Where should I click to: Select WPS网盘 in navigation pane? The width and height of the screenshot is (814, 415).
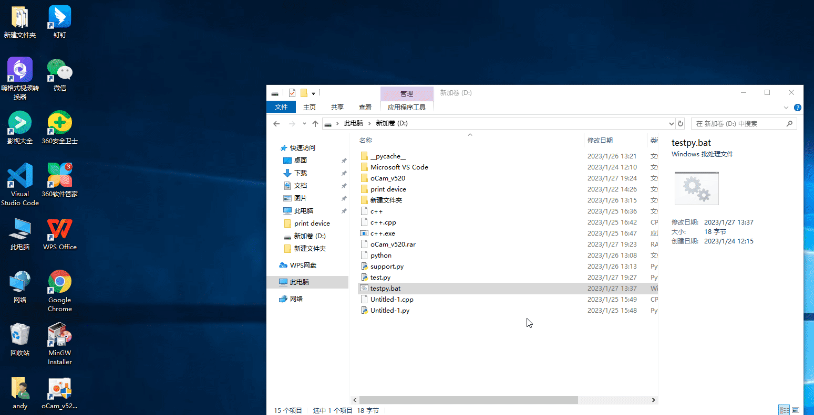tap(303, 265)
